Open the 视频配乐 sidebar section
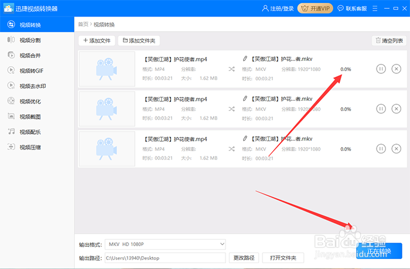Image resolution: width=410 pixels, height=269 pixels. pyautogui.click(x=37, y=132)
